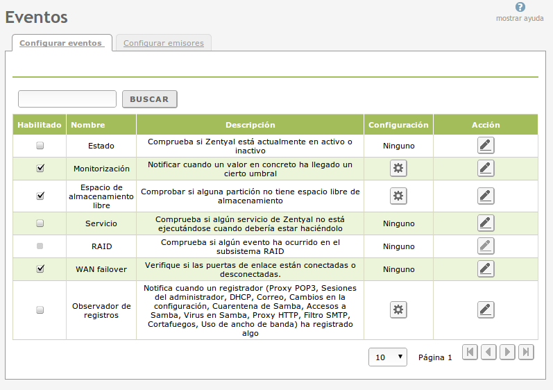Open Monitorización configuration gear
The width and height of the screenshot is (553, 390).
(398, 168)
